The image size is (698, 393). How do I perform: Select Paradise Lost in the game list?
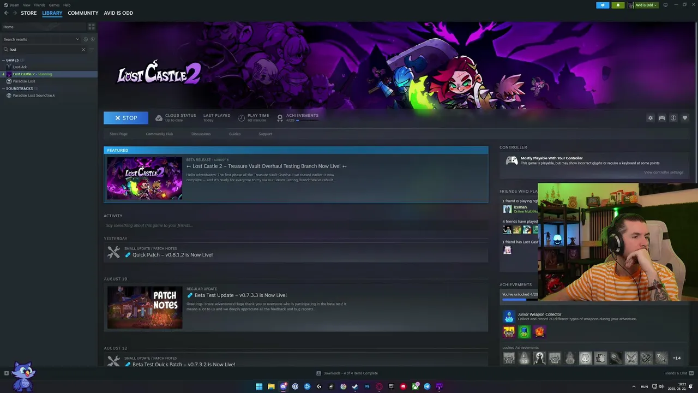23,81
